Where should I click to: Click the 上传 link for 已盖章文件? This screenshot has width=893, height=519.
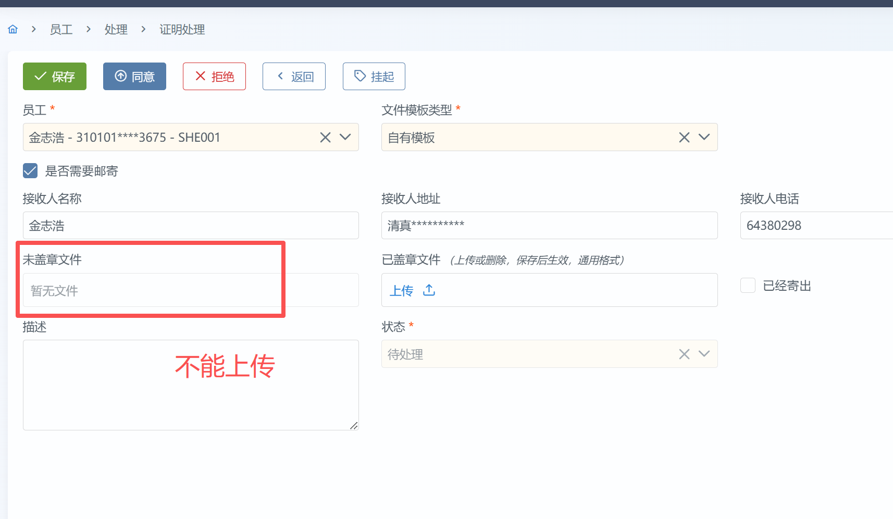click(x=401, y=291)
